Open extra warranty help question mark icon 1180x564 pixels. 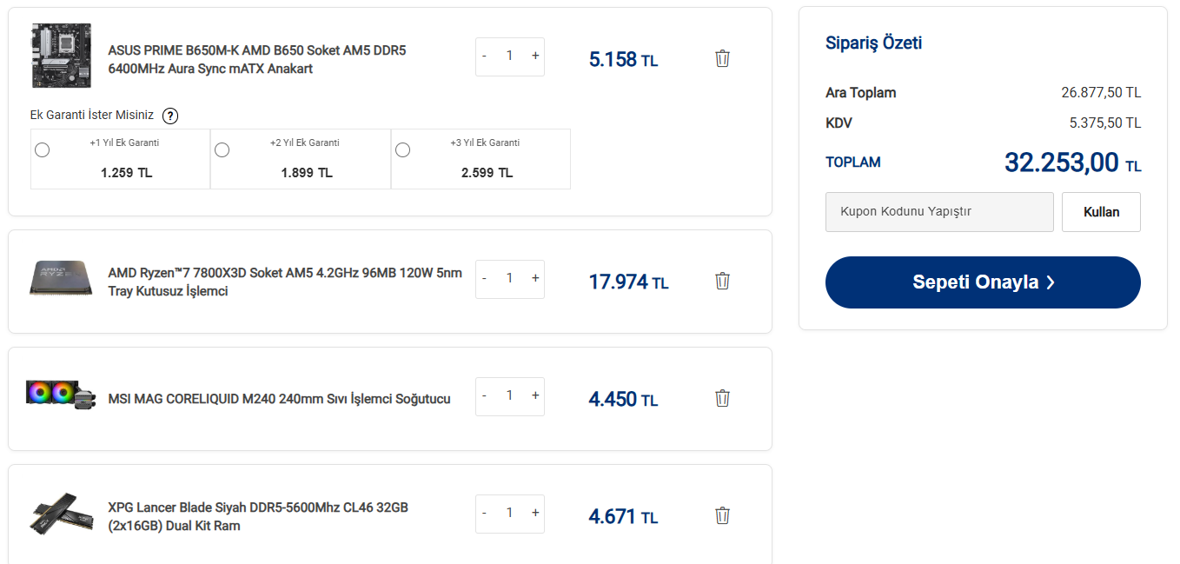(170, 116)
